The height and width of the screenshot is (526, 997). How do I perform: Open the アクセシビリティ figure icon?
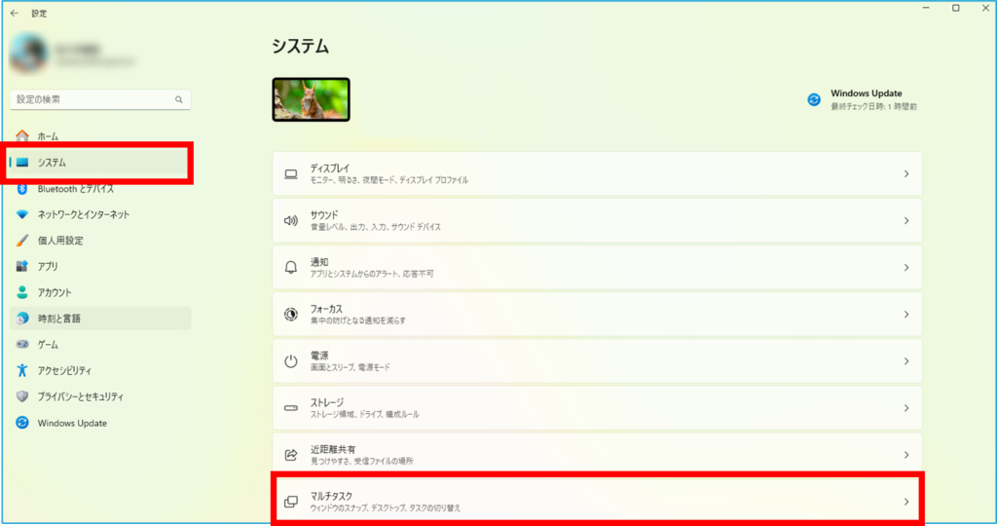pos(22,370)
